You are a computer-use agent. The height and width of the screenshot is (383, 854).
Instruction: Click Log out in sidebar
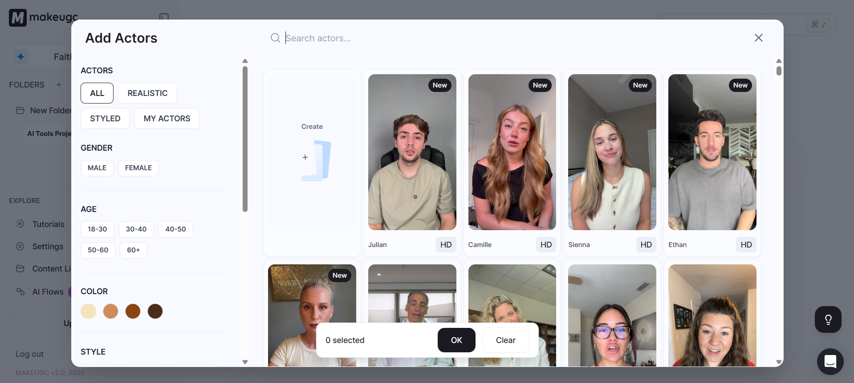coord(30,354)
